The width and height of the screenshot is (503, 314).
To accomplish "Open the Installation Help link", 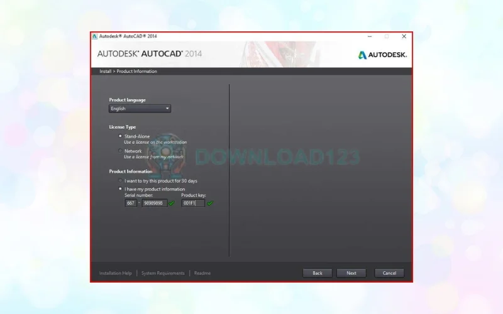I will (x=116, y=273).
